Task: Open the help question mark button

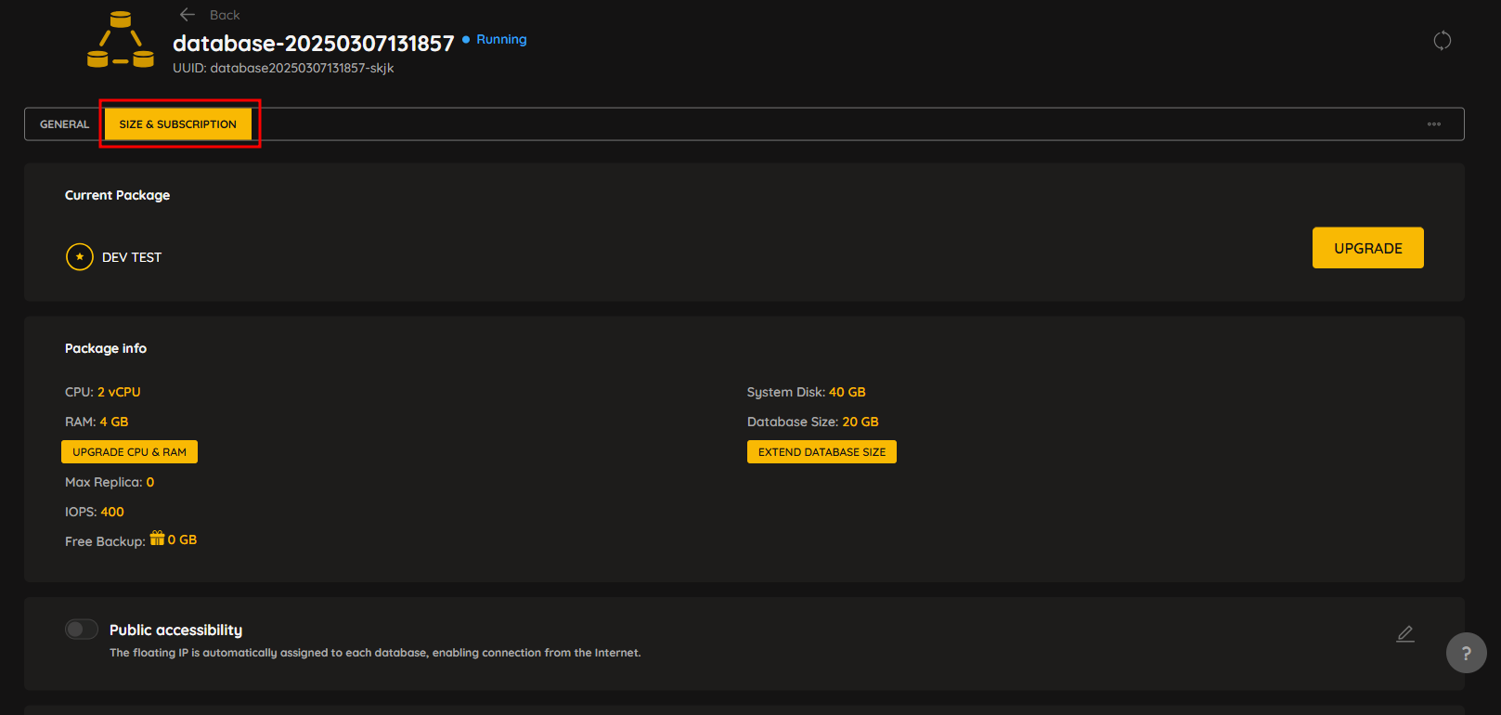Action: (x=1467, y=653)
